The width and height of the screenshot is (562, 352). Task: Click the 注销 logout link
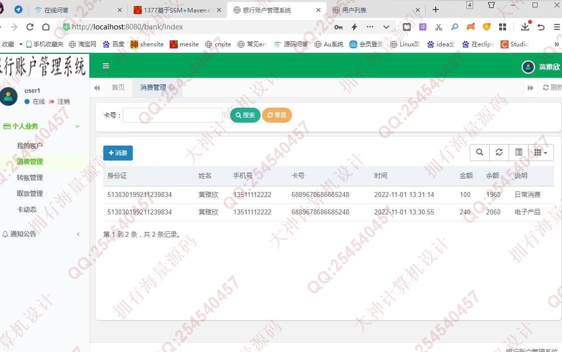coord(63,102)
